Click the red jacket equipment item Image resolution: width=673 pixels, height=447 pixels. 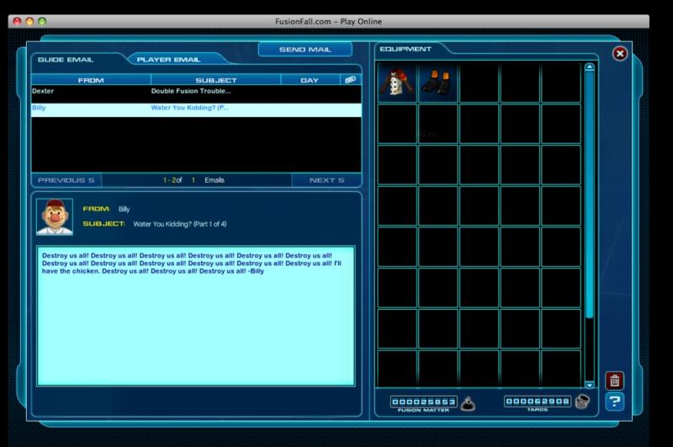tap(397, 82)
